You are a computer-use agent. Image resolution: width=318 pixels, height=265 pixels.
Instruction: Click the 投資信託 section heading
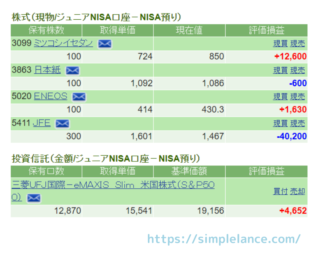tap(106, 158)
